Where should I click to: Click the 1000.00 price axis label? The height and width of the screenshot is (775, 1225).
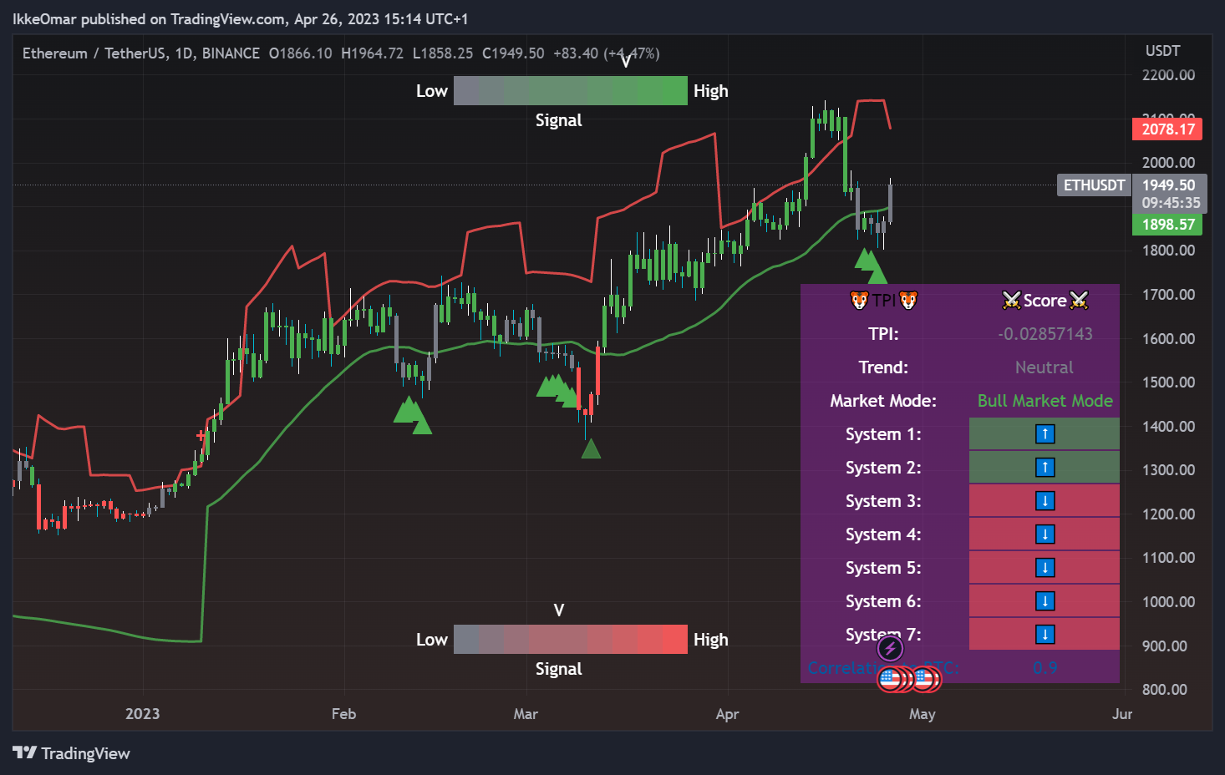click(x=1168, y=601)
